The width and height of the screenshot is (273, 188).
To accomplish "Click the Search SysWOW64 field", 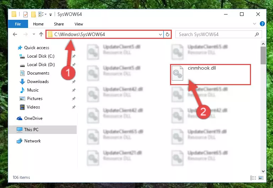I will (x=218, y=34).
